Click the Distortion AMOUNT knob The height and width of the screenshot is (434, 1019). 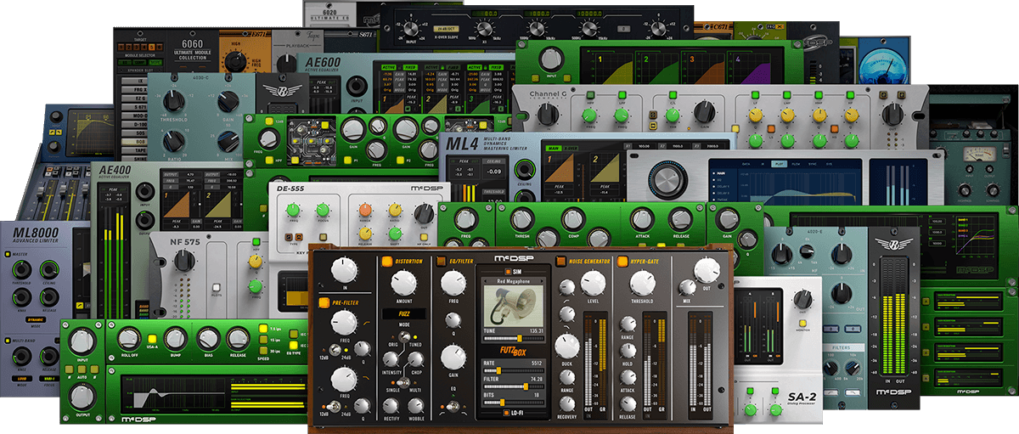point(403,282)
